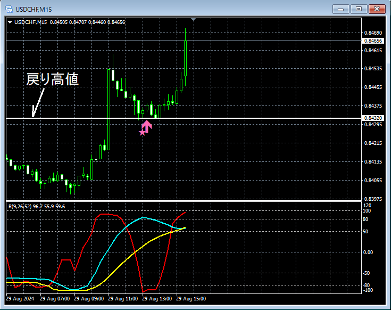Click the 29 Aug 09:00 time label

click(89, 299)
